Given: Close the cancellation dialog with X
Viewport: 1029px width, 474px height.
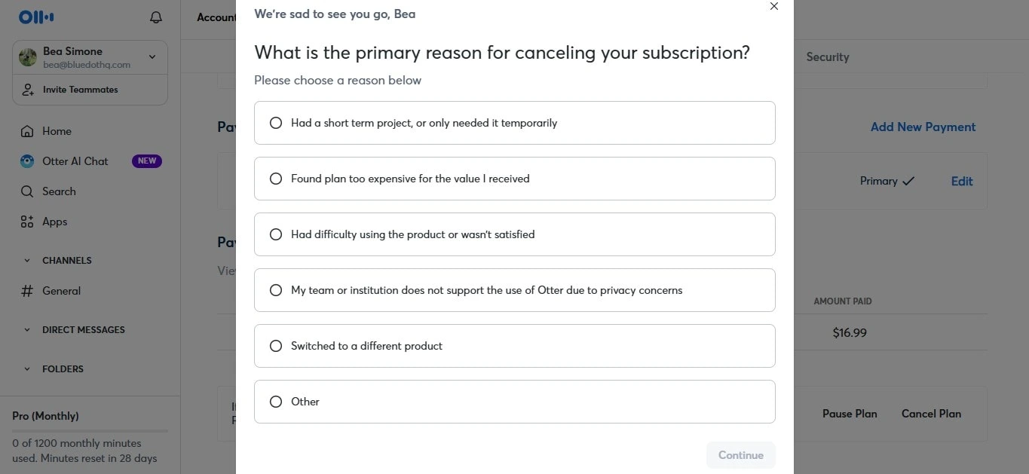Looking at the screenshot, I should click(x=773, y=6).
